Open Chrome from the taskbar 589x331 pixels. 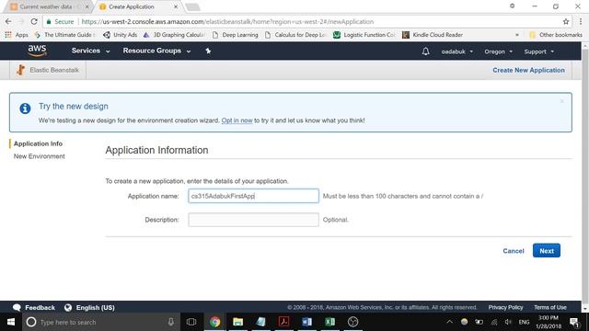pos(214,322)
